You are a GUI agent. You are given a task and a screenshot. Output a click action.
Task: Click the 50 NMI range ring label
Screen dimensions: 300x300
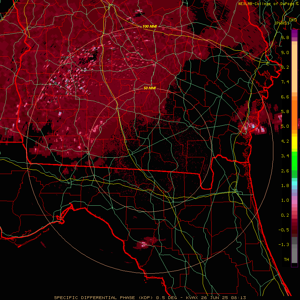(150, 88)
